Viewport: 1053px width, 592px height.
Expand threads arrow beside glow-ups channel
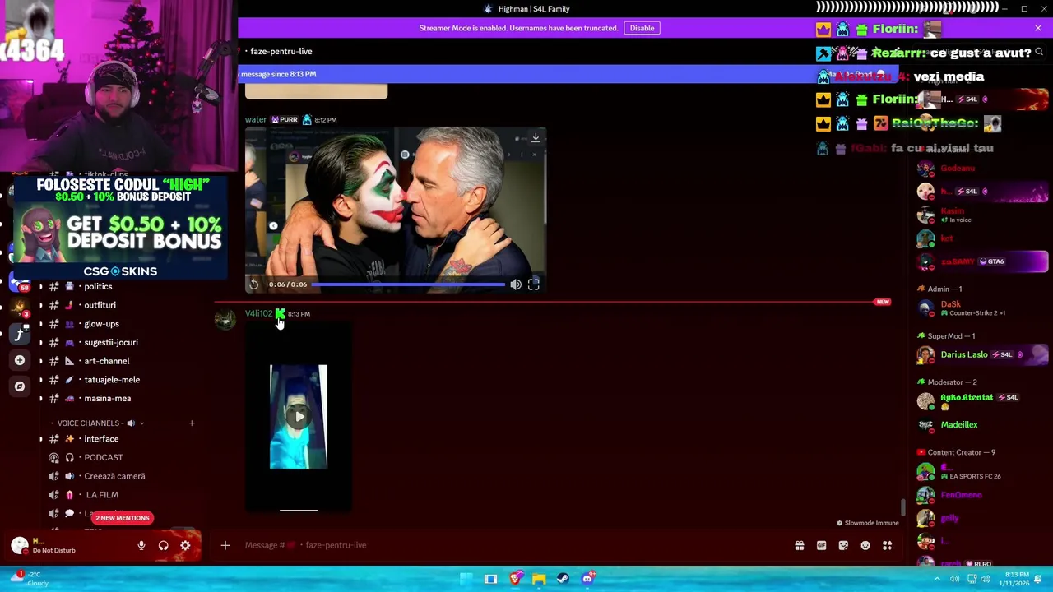[41, 324]
